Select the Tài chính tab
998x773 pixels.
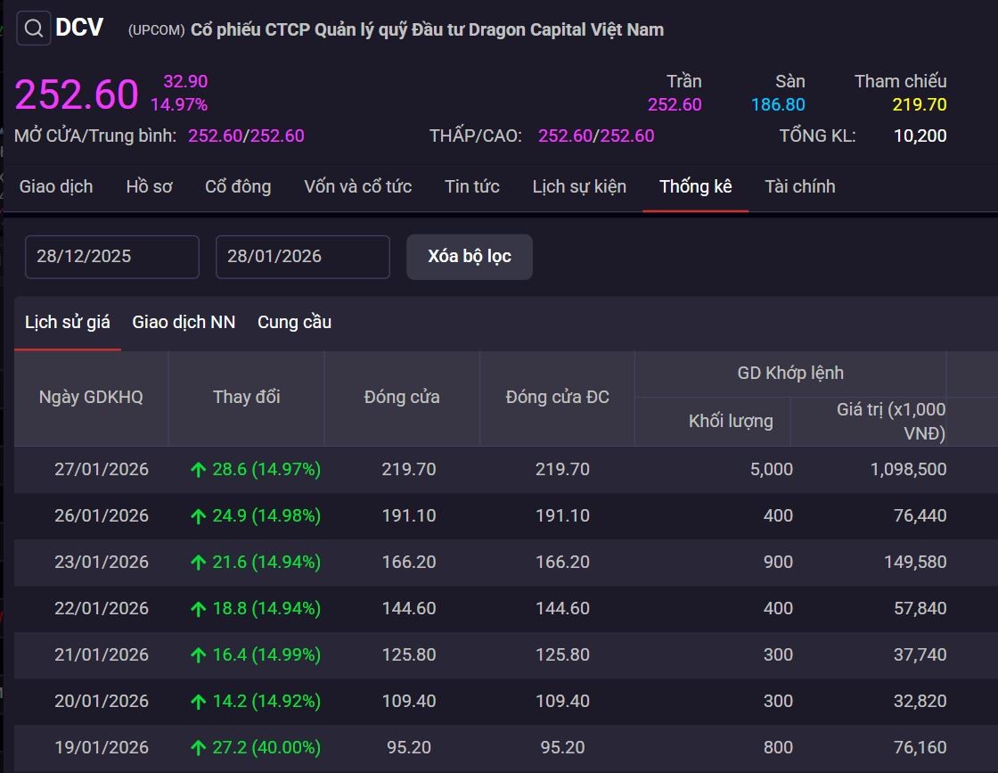pos(799,187)
